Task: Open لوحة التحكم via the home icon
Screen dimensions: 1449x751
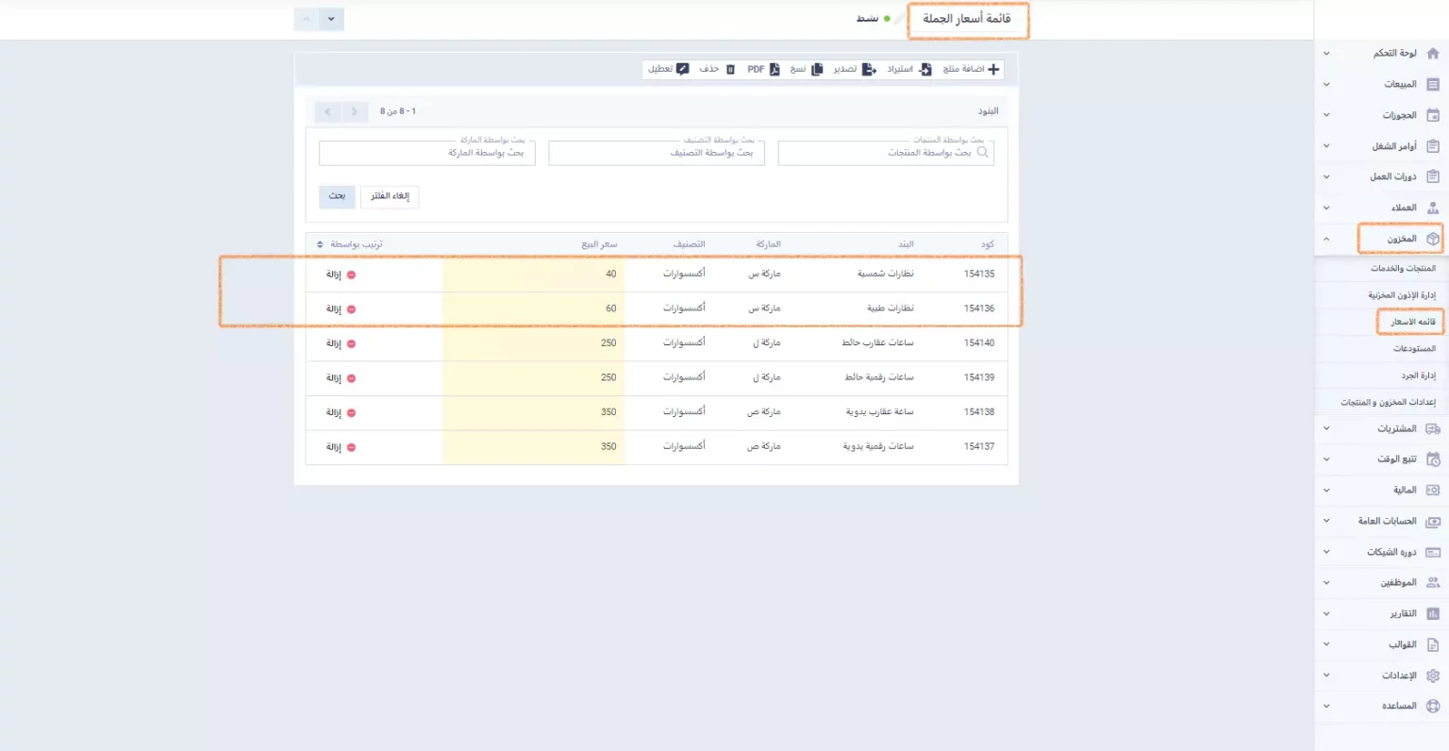Action: click(x=1433, y=54)
